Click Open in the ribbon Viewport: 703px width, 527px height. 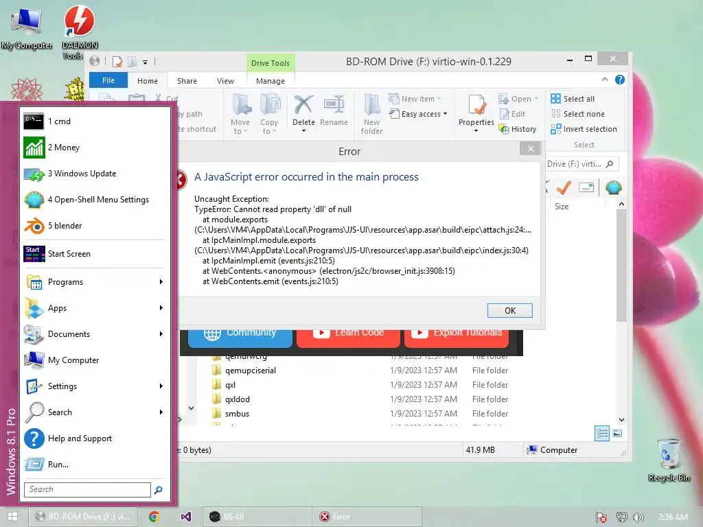tap(518, 99)
